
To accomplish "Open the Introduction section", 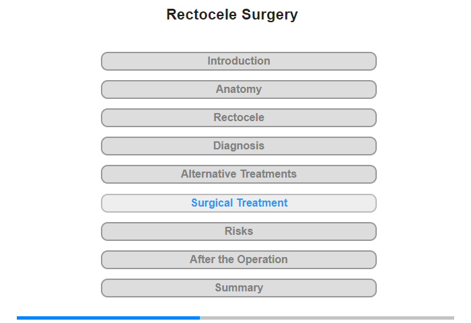I will tap(239, 61).
